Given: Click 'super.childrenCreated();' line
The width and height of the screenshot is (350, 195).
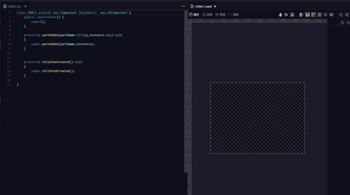Looking at the screenshot, I should (53, 71).
